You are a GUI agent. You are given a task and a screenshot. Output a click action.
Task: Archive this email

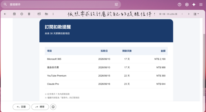(x=14, y=14)
